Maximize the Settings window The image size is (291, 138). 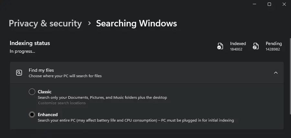[269, 4]
